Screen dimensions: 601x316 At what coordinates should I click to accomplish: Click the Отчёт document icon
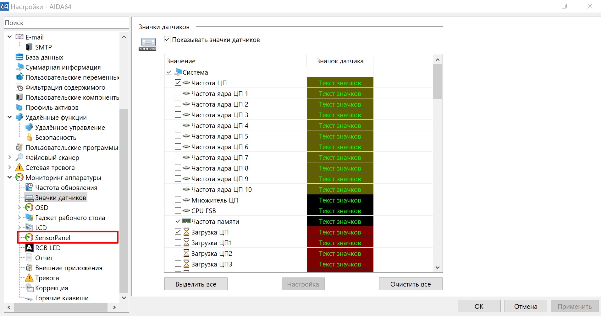pos(29,258)
